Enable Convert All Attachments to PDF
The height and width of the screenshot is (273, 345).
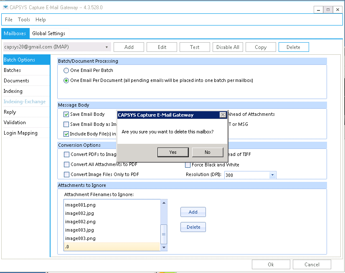[66, 164]
